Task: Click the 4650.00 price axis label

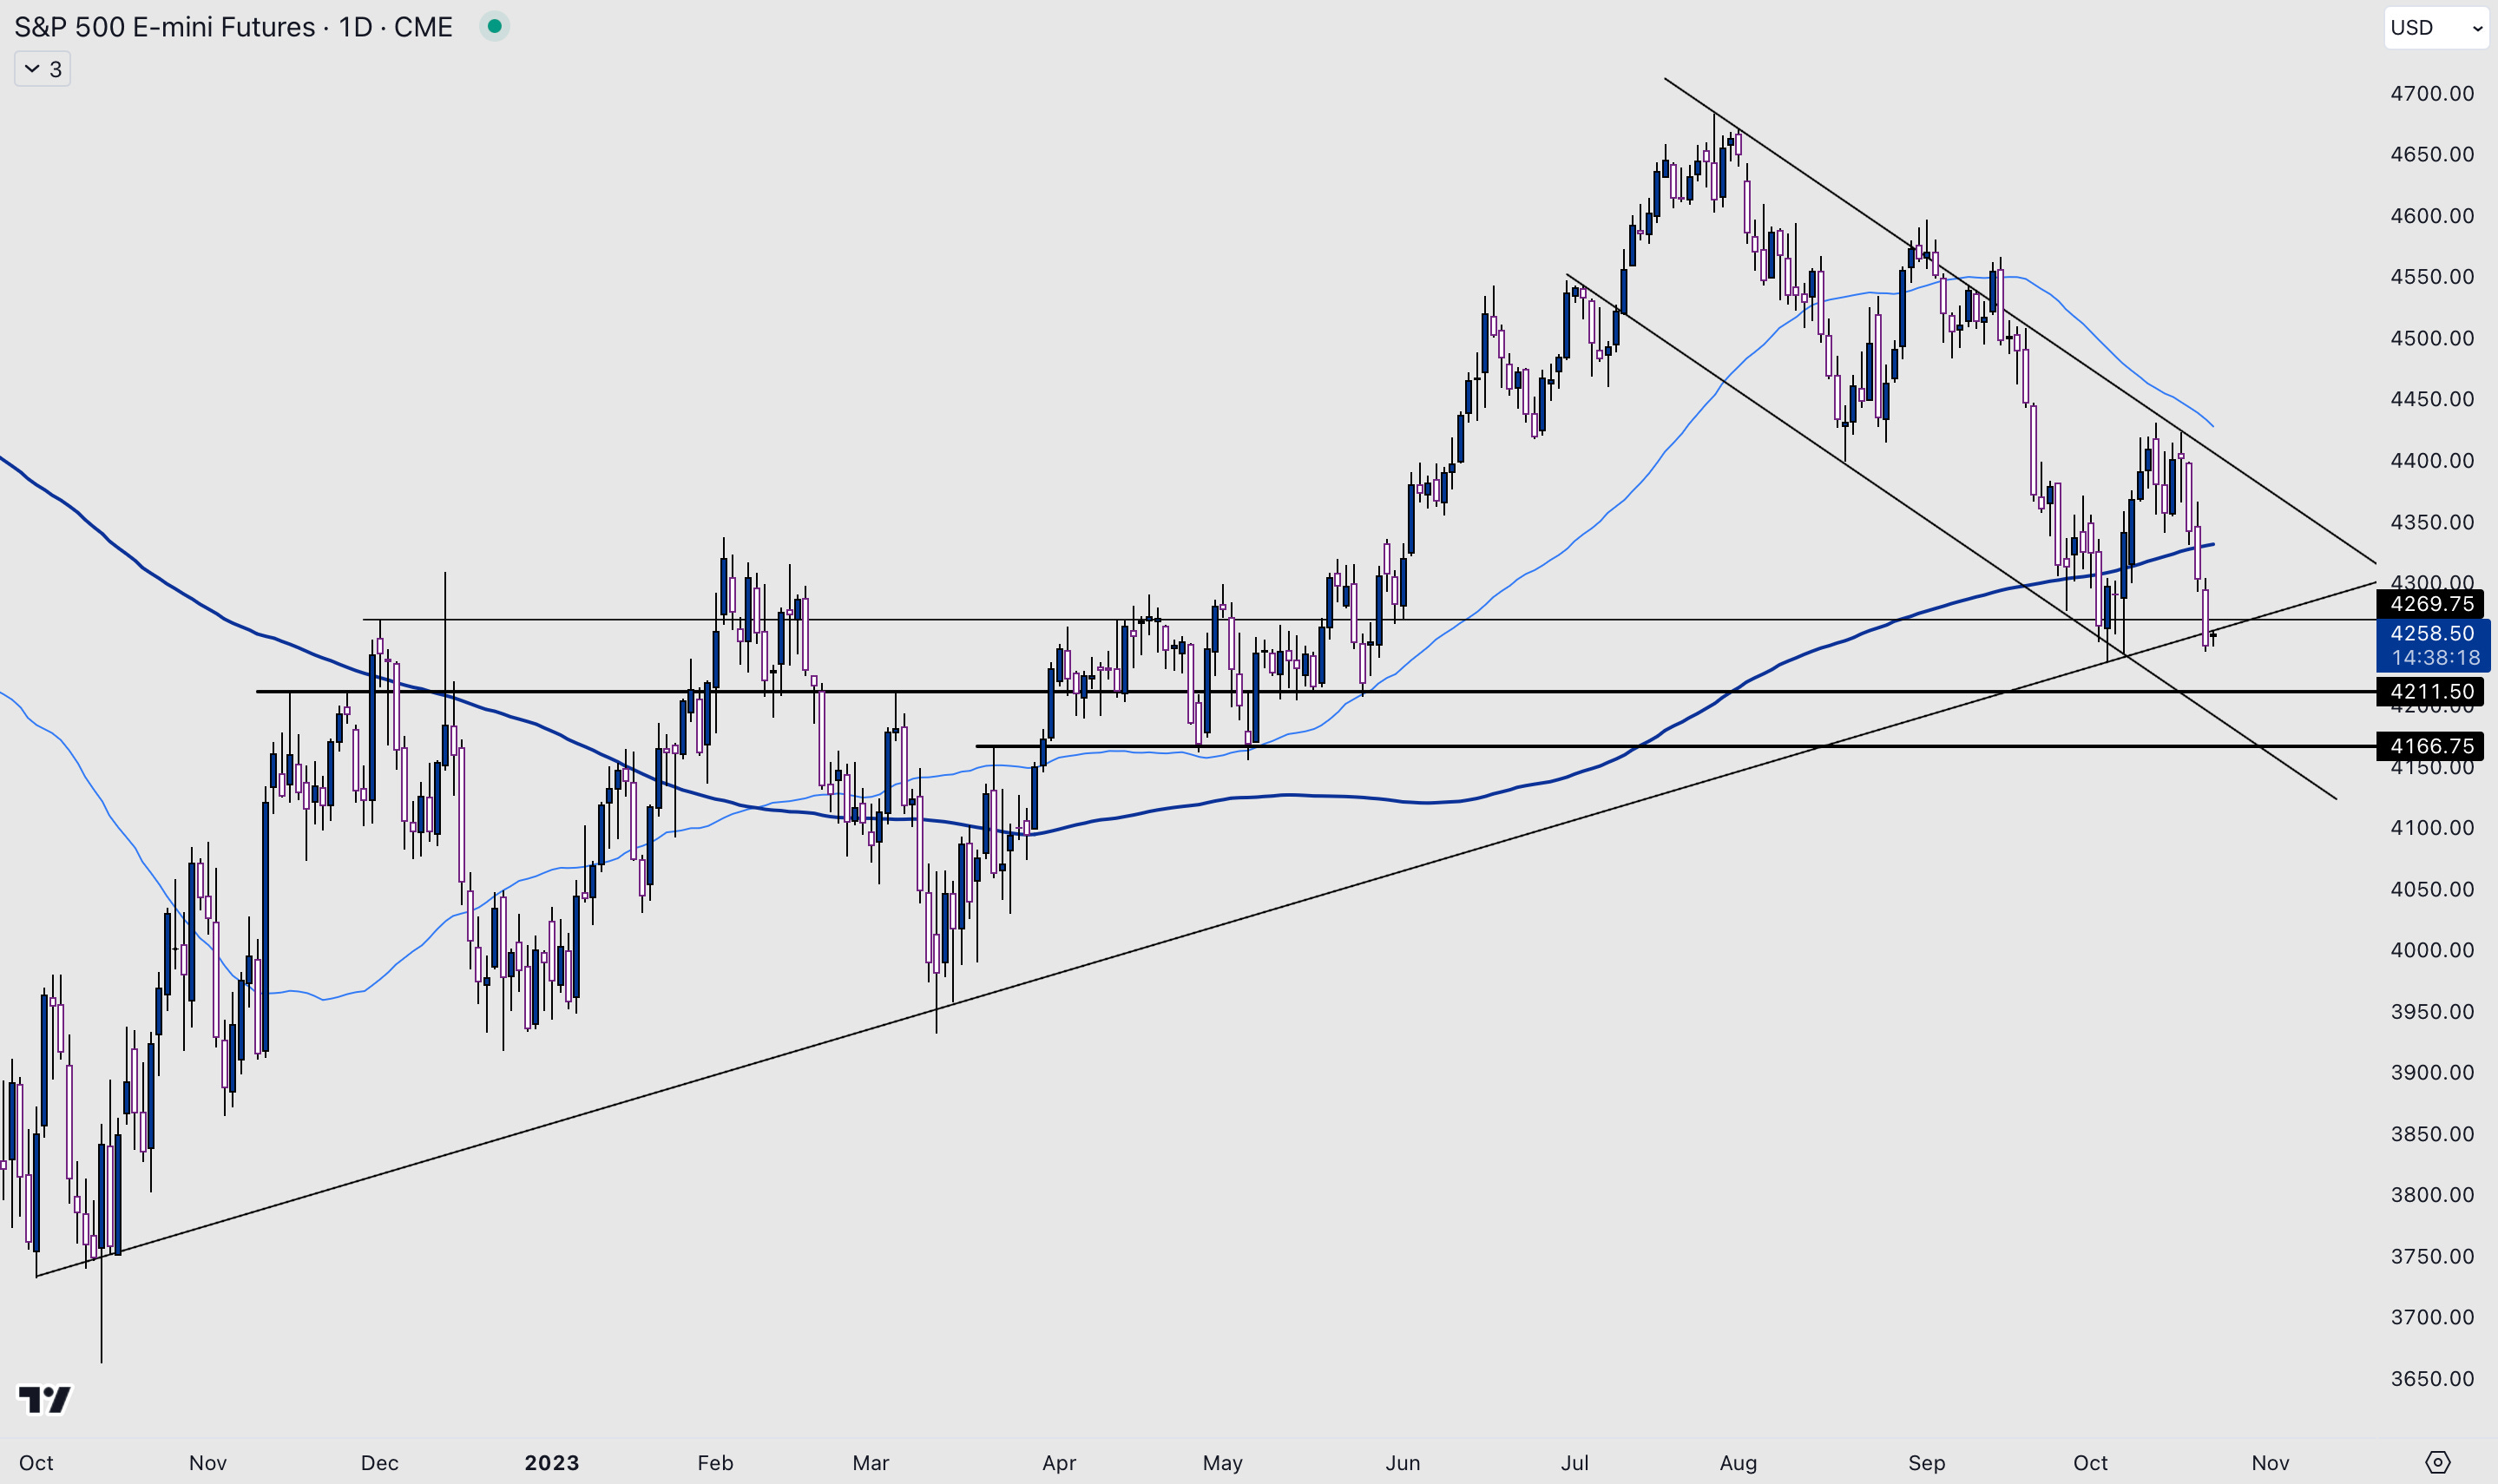Action: click(2432, 154)
